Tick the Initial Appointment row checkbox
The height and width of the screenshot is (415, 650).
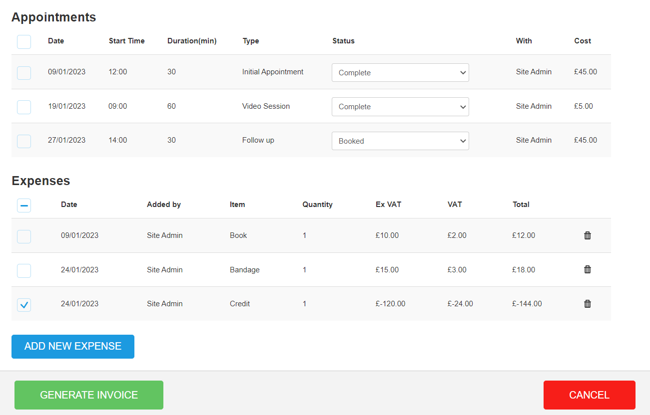click(x=24, y=73)
